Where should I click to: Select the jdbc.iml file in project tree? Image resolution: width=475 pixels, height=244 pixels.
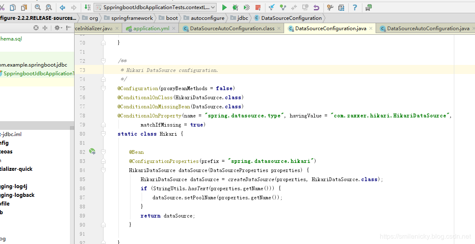point(11,134)
